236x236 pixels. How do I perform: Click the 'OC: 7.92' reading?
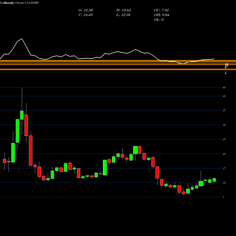click(x=161, y=10)
